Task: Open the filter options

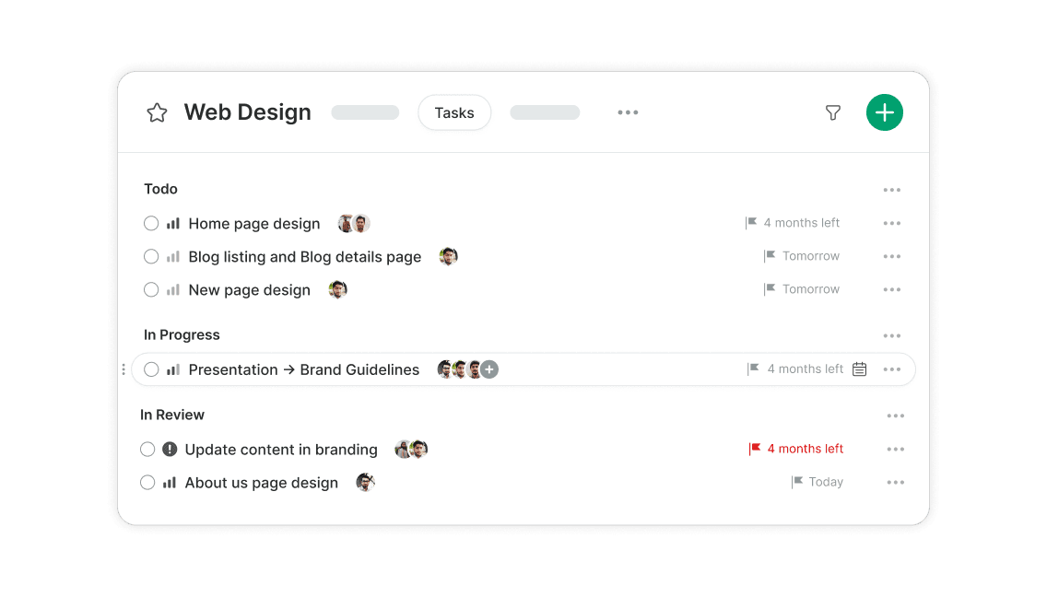Action: coord(832,111)
